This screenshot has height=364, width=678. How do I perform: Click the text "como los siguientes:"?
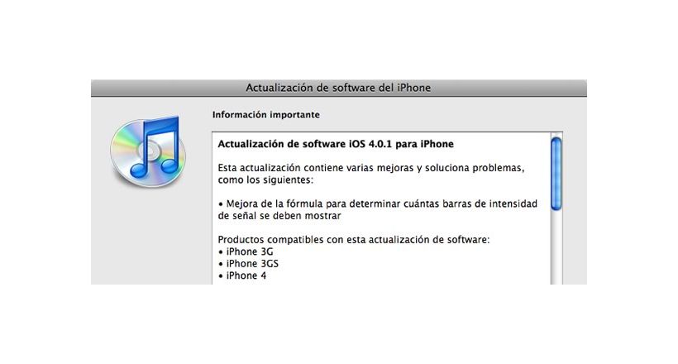coord(265,180)
